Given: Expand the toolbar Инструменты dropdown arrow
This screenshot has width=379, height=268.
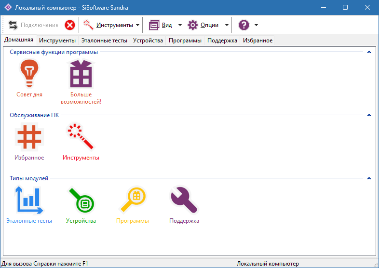Looking at the screenshot, I should [137, 25].
